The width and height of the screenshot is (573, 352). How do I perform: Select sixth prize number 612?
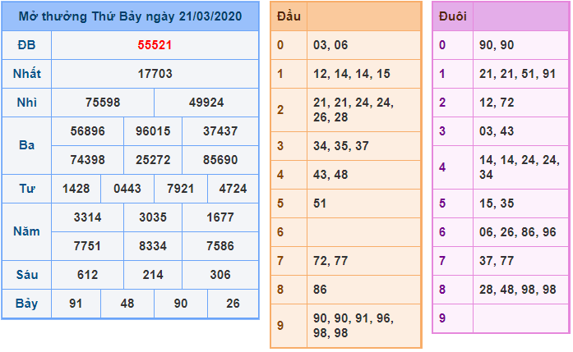point(87,275)
